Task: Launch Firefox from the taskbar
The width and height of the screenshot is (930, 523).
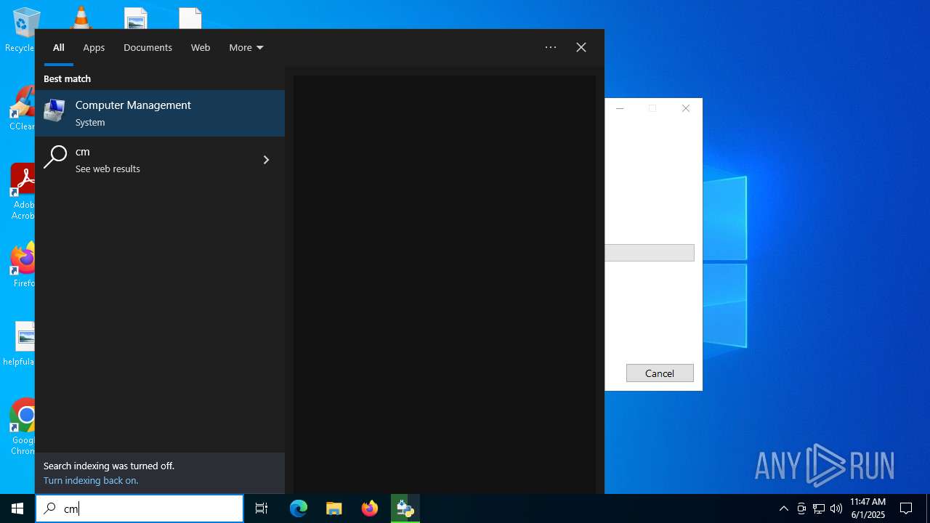Action: click(370, 508)
